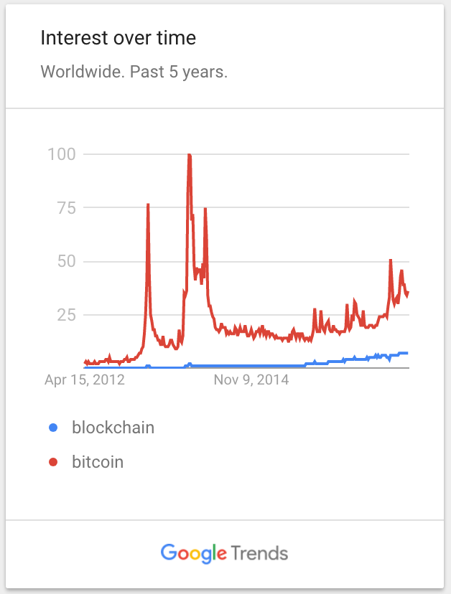Click the third bitcoin spike near 75
Screen dimensions: 451x594
pyautogui.click(x=205, y=209)
